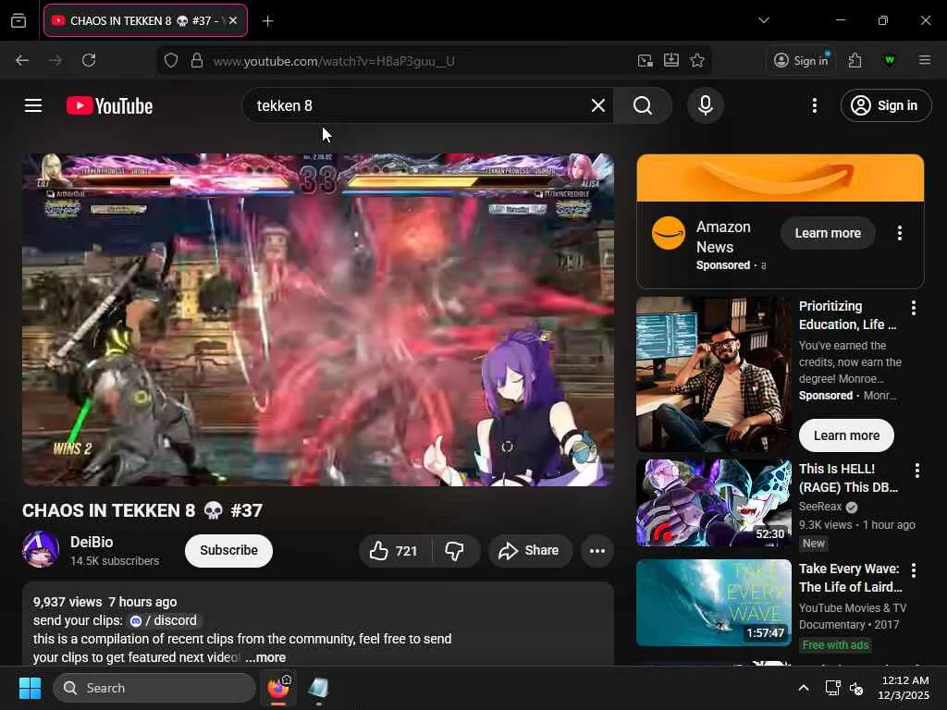Click the Firefox taskbar icon
The image size is (947, 710).
pos(278,688)
